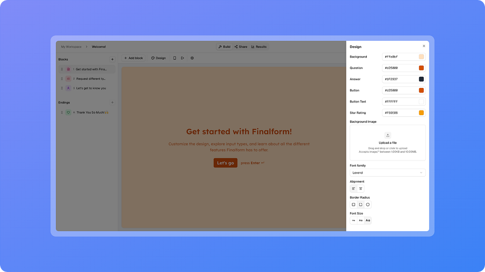Click the Answer color swatch
485x272 pixels.
pos(421,79)
